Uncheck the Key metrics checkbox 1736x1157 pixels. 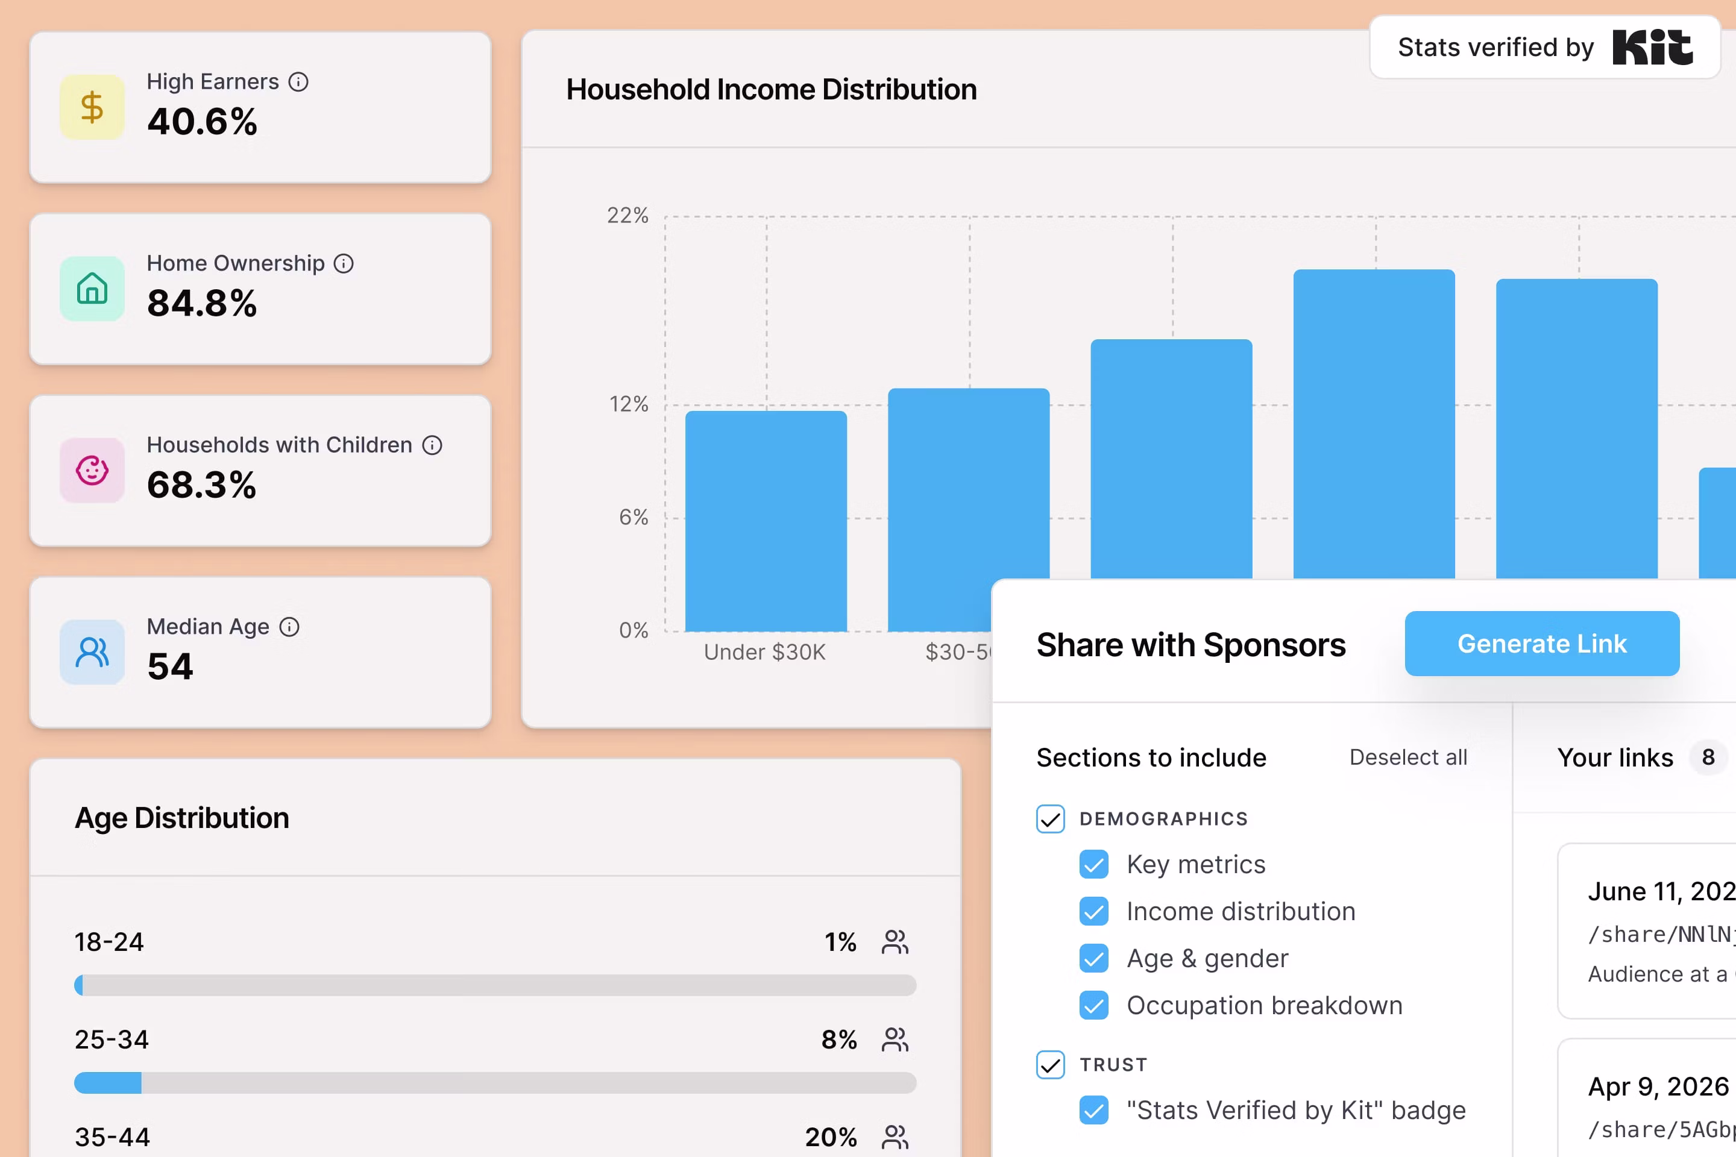[x=1094, y=865]
